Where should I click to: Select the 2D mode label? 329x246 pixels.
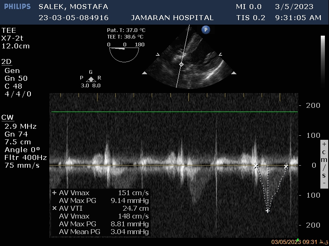pos(7,62)
